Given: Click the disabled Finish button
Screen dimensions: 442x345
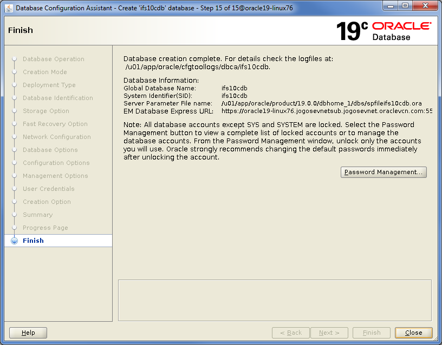Looking at the screenshot, I should (371, 333).
